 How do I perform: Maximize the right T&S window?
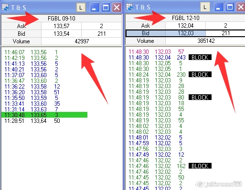tap(230, 7)
